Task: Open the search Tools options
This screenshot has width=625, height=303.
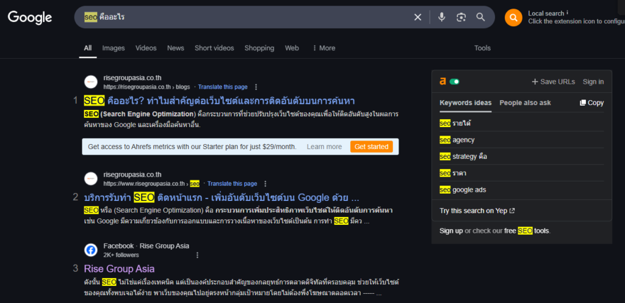Action: pos(482,48)
